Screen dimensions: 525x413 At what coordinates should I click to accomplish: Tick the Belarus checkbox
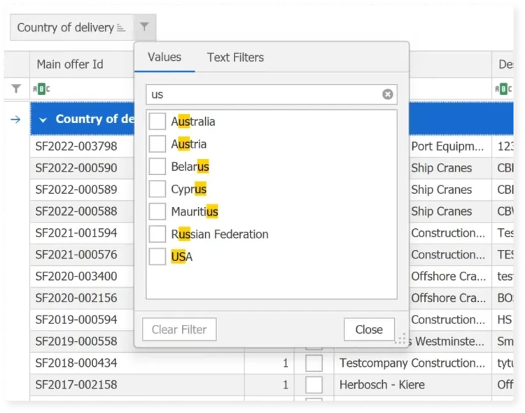coord(157,167)
